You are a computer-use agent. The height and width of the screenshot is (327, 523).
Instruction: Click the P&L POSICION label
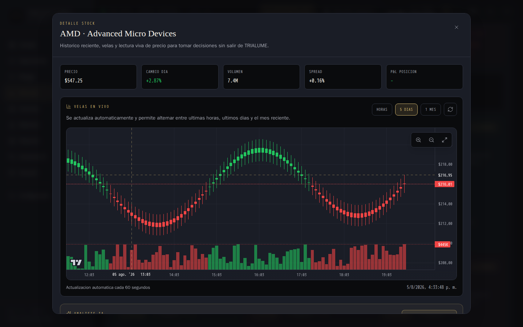click(404, 72)
